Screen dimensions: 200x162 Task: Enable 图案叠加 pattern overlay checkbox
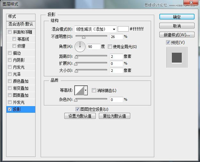click(10, 95)
